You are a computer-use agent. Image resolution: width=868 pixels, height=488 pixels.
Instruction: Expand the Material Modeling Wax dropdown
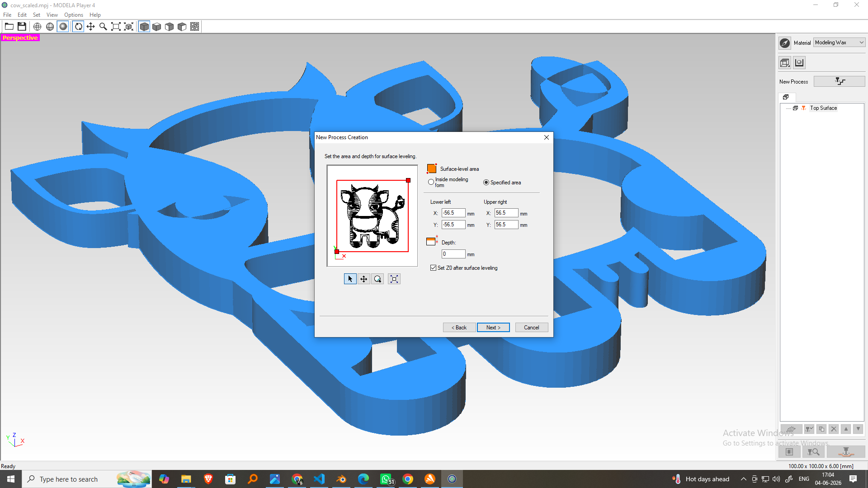click(x=840, y=42)
